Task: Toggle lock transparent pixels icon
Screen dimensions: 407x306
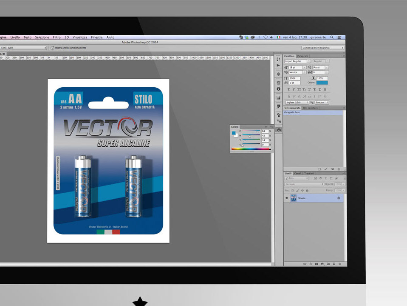Action: 293,191
